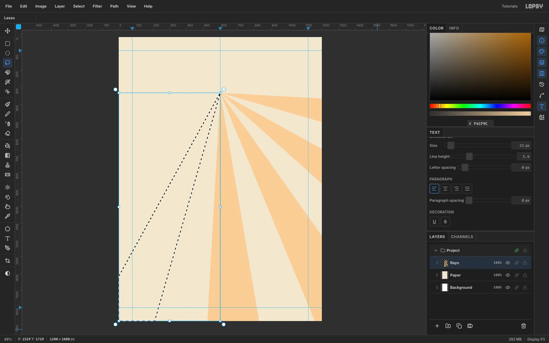Open the Image menu
The height and width of the screenshot is (343, 549).
point(41,6)
